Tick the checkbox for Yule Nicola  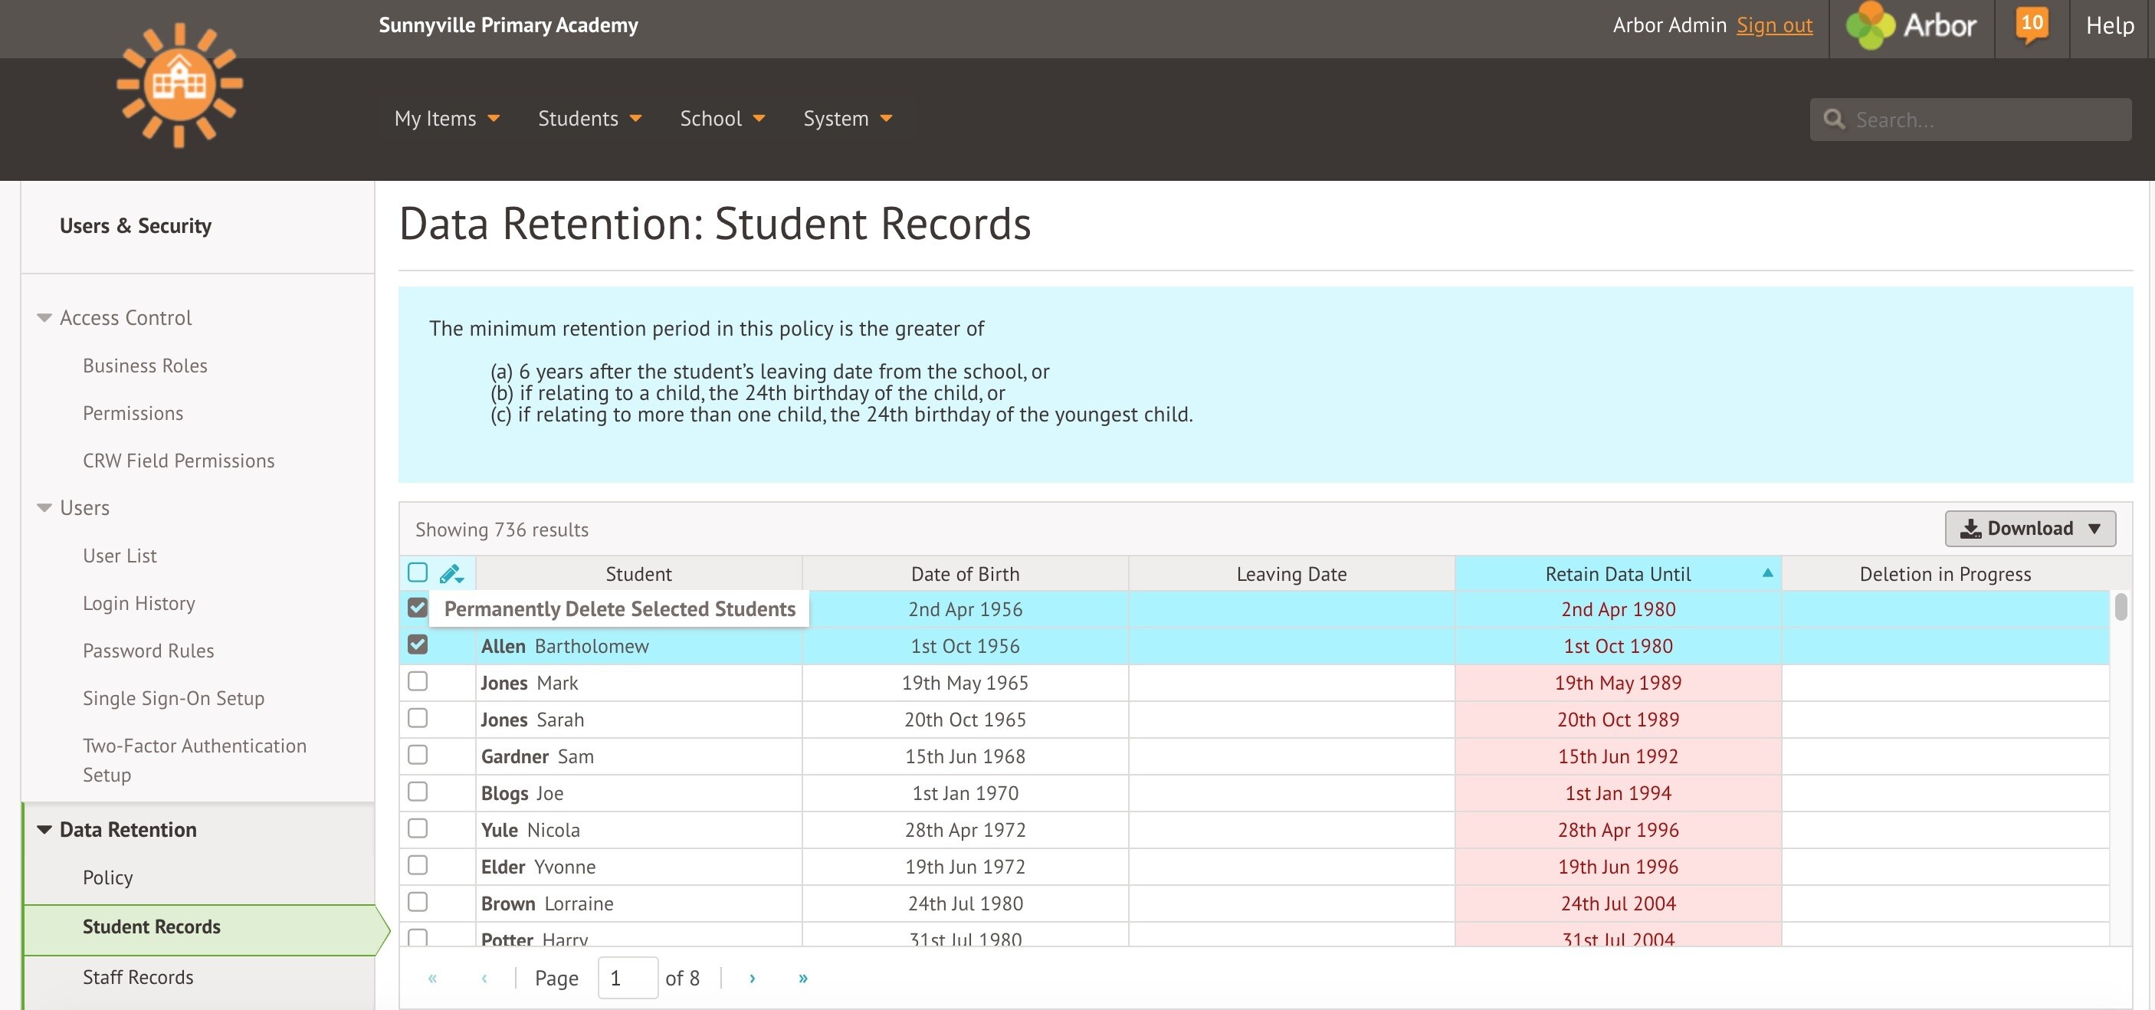(x=418, y=828)
